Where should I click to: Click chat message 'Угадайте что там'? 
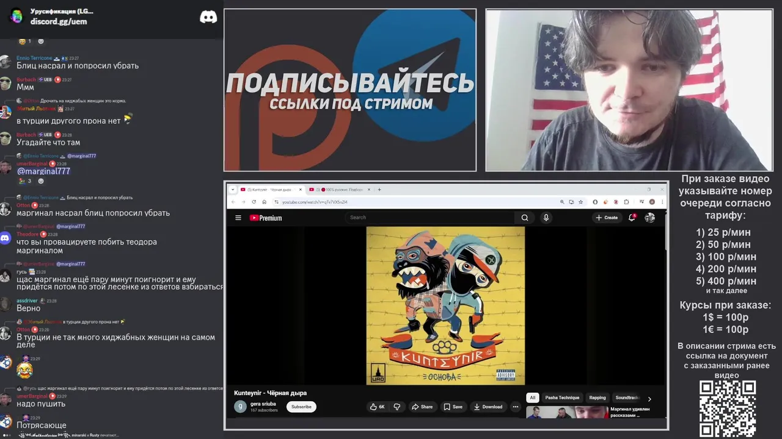[x=48, y=143]
